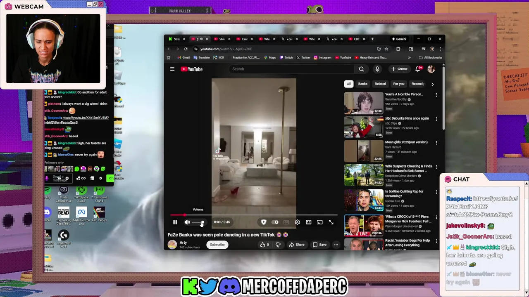Subscribe to the Arty channel

tap(217, 245)
